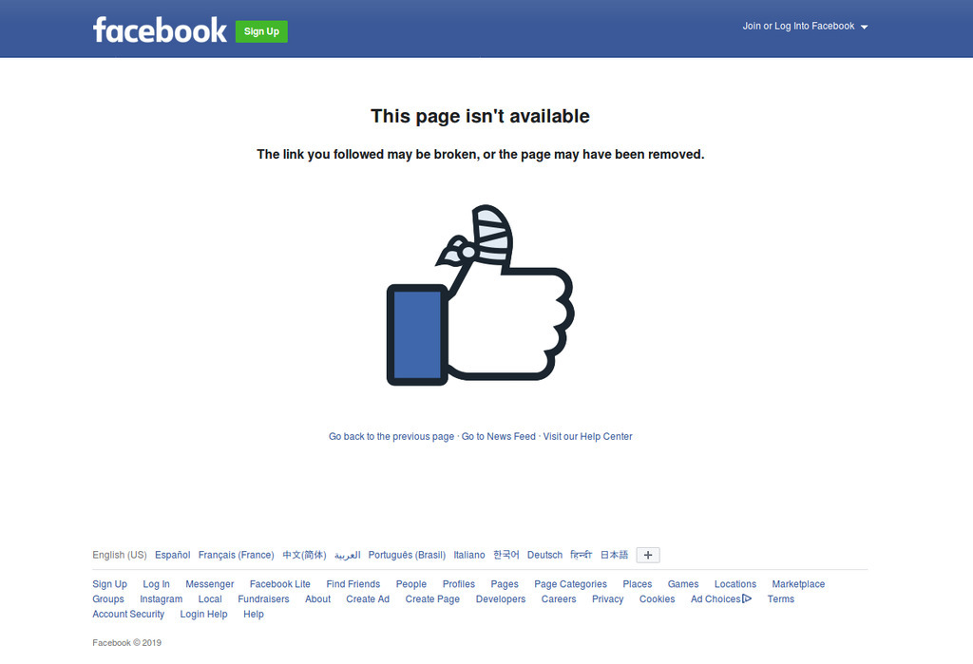Open the more languages plus button
973x664 pixels.
(x=648, y=555)
